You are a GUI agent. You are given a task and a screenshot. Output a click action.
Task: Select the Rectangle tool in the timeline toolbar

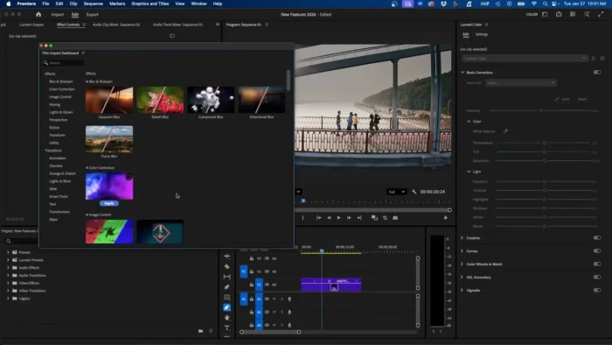pos(226,298)
